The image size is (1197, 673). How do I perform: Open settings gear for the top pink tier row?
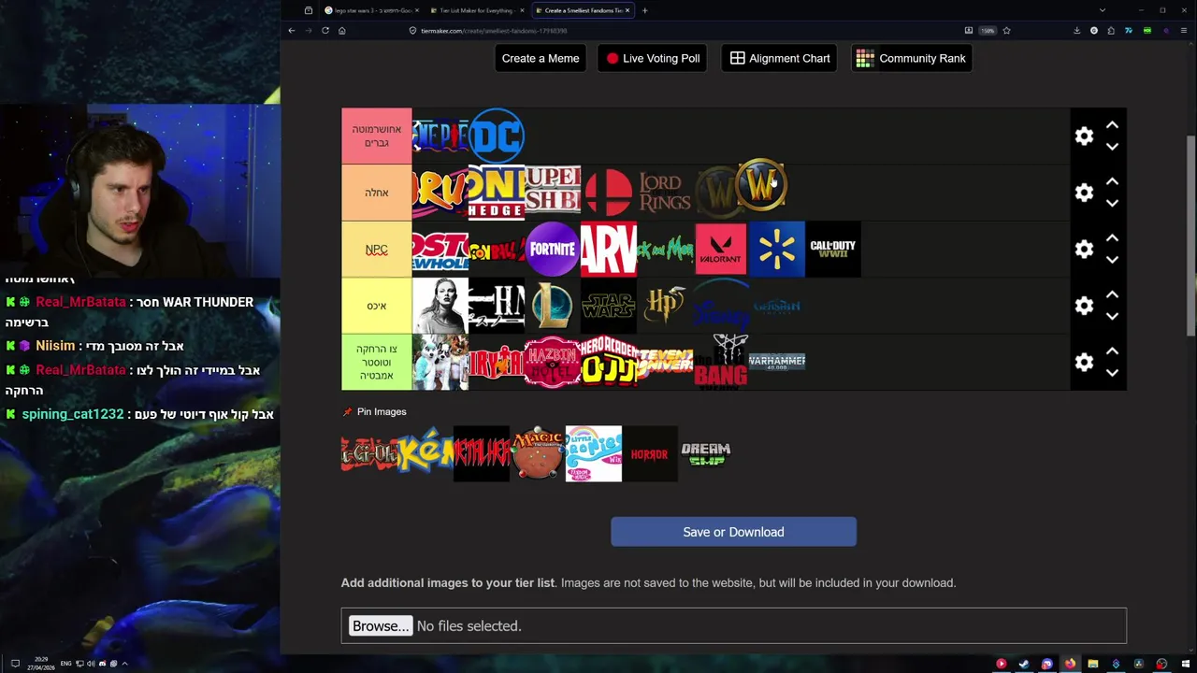pos(1084,136)
